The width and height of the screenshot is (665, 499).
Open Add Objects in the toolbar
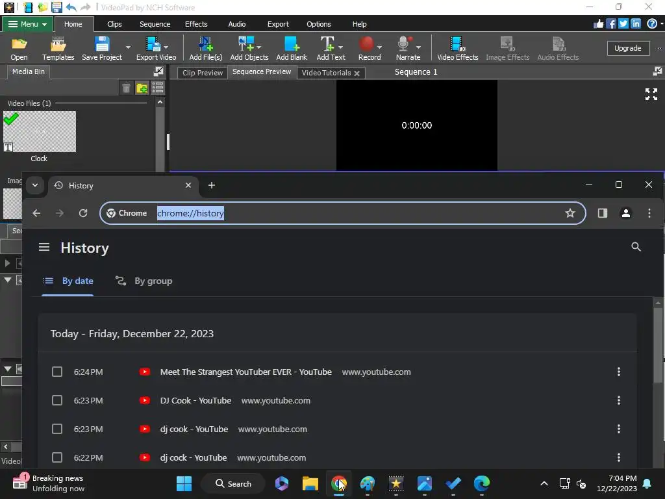249,48
